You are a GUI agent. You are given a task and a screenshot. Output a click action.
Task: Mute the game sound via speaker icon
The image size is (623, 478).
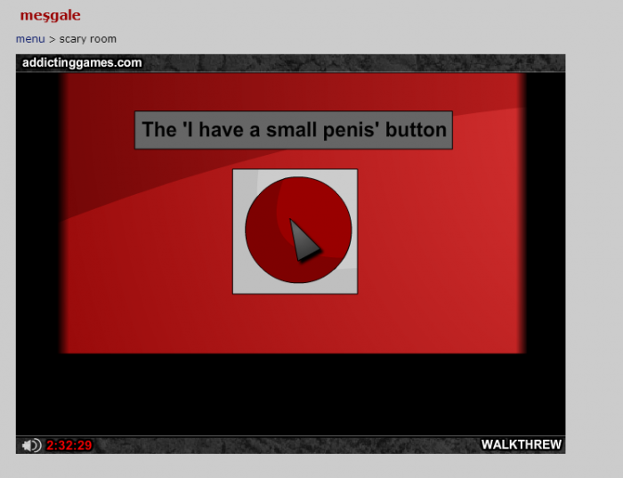click(31, 445)
